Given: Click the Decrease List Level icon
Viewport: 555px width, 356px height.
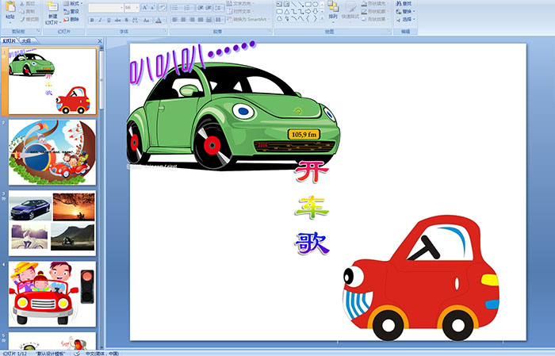Looking at the screenshot, I should tap(201, 8).
